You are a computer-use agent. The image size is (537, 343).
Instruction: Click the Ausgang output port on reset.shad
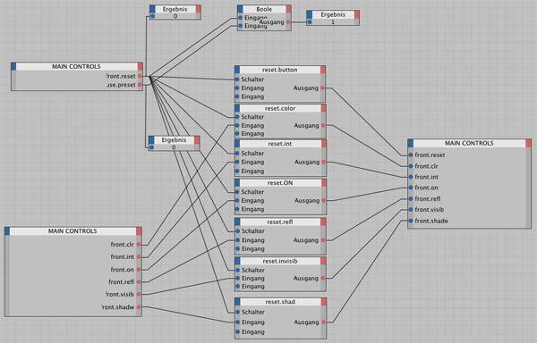[x=323, y=322]
